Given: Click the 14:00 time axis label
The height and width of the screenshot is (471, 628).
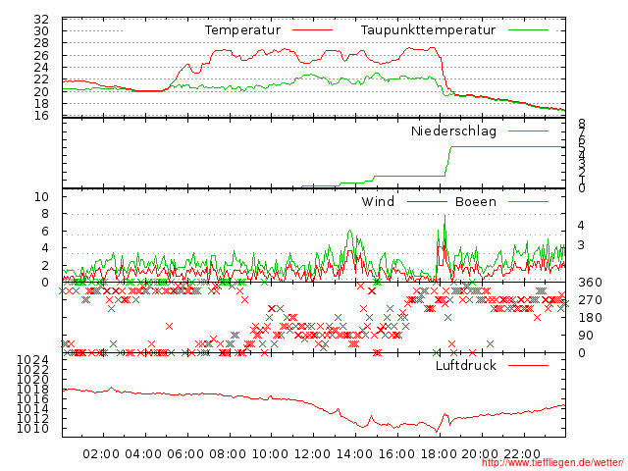Looking at the screenshot, I should (354, 454).
